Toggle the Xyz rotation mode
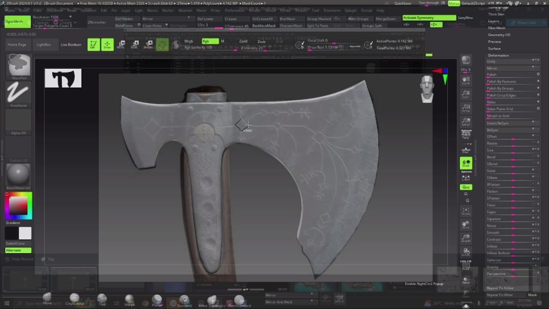Viewport: 549px width, 309px height. pyautogui.click(x=466, y=187)
